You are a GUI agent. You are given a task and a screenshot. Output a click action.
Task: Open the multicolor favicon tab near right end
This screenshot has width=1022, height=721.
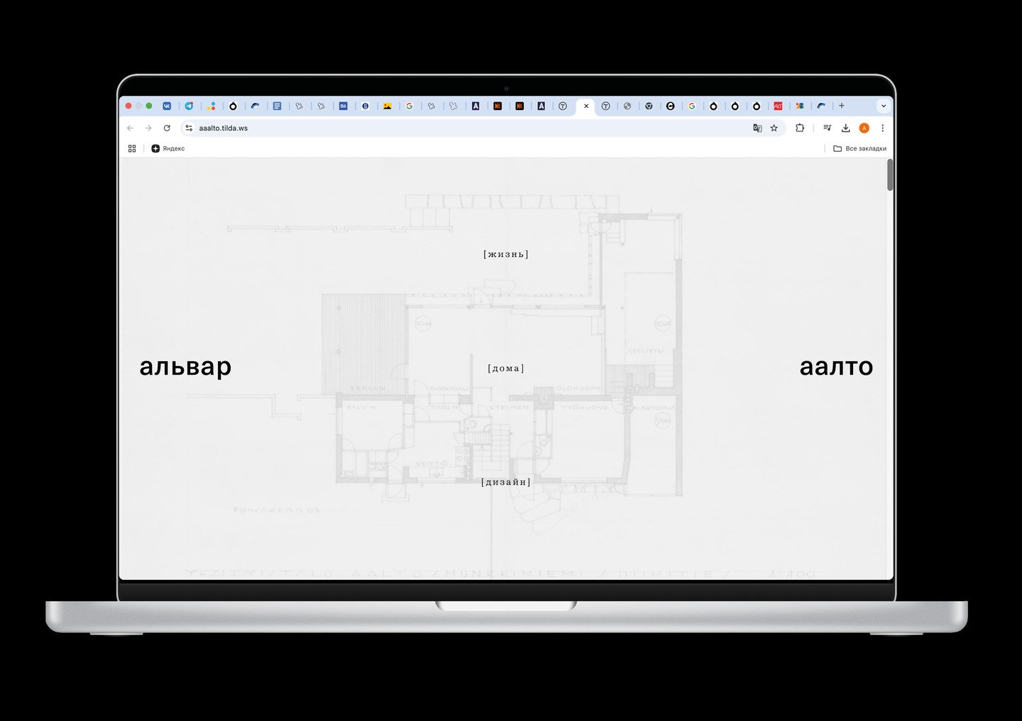click(799, 106)
